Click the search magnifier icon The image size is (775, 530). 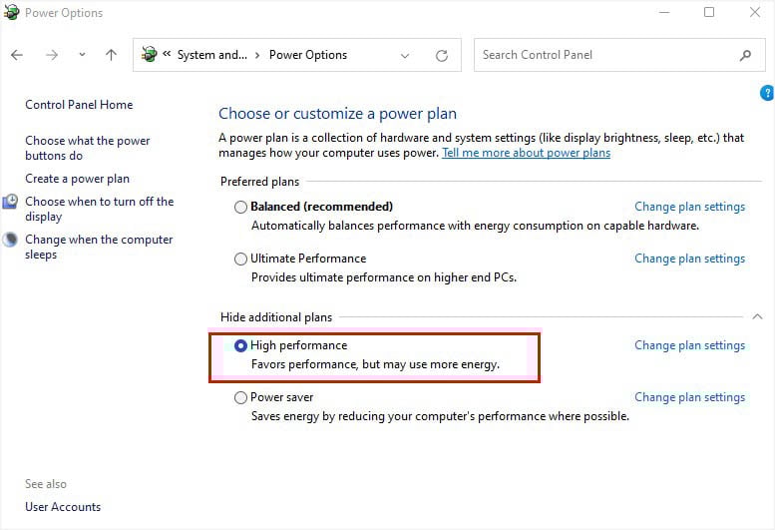pos(745,55)
